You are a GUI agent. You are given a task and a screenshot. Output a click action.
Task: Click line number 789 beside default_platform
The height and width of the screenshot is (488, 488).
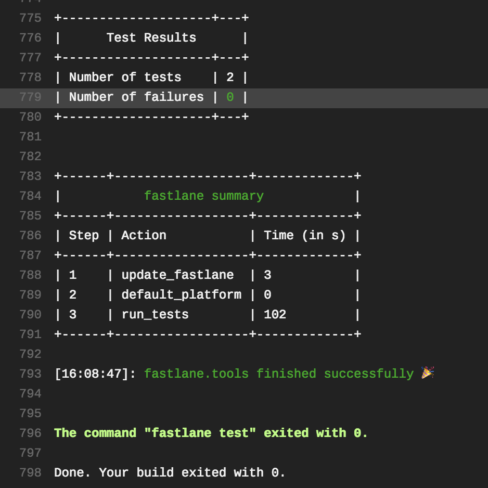click(30, 295)
